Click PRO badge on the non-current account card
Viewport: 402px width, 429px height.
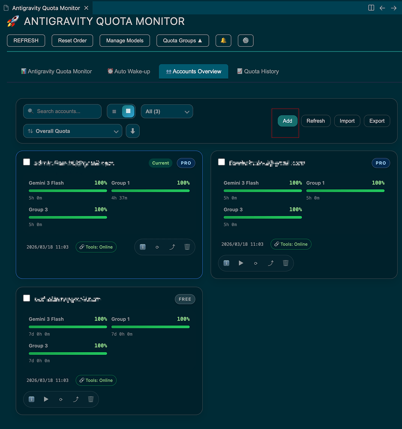(x=381, y=163)
